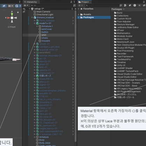Select the Fall_In_Love_Shinano prefab icon
146x146 pixels.
tap(37, 99)
